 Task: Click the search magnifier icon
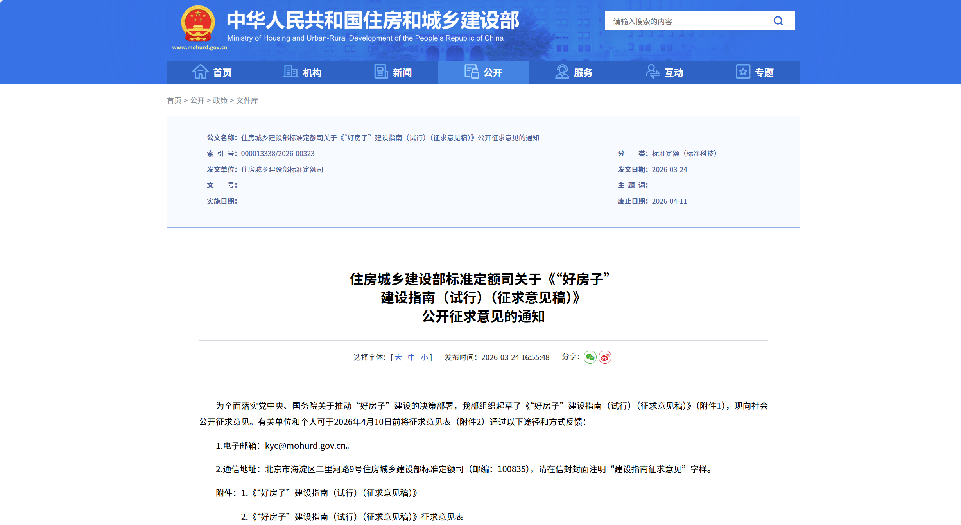pyautogui.click(x=778, y=21)
